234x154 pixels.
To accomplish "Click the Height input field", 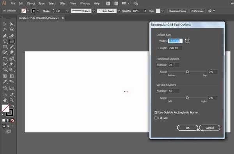I will pos(175,48).
